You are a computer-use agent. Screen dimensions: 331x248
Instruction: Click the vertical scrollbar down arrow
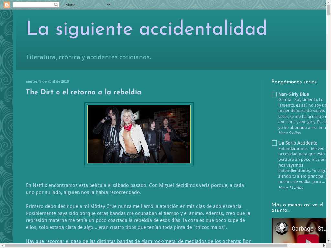click(328, 240)
